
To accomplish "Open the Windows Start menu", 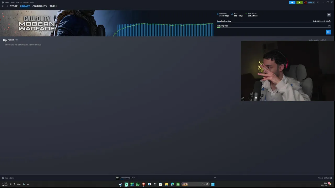I will point(213,184).
